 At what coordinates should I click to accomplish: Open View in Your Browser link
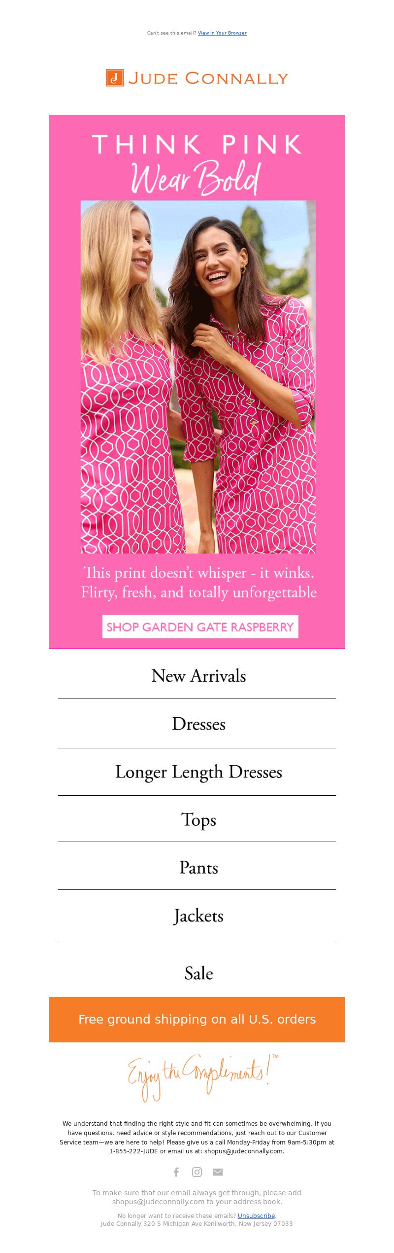[x=222, y=33]
